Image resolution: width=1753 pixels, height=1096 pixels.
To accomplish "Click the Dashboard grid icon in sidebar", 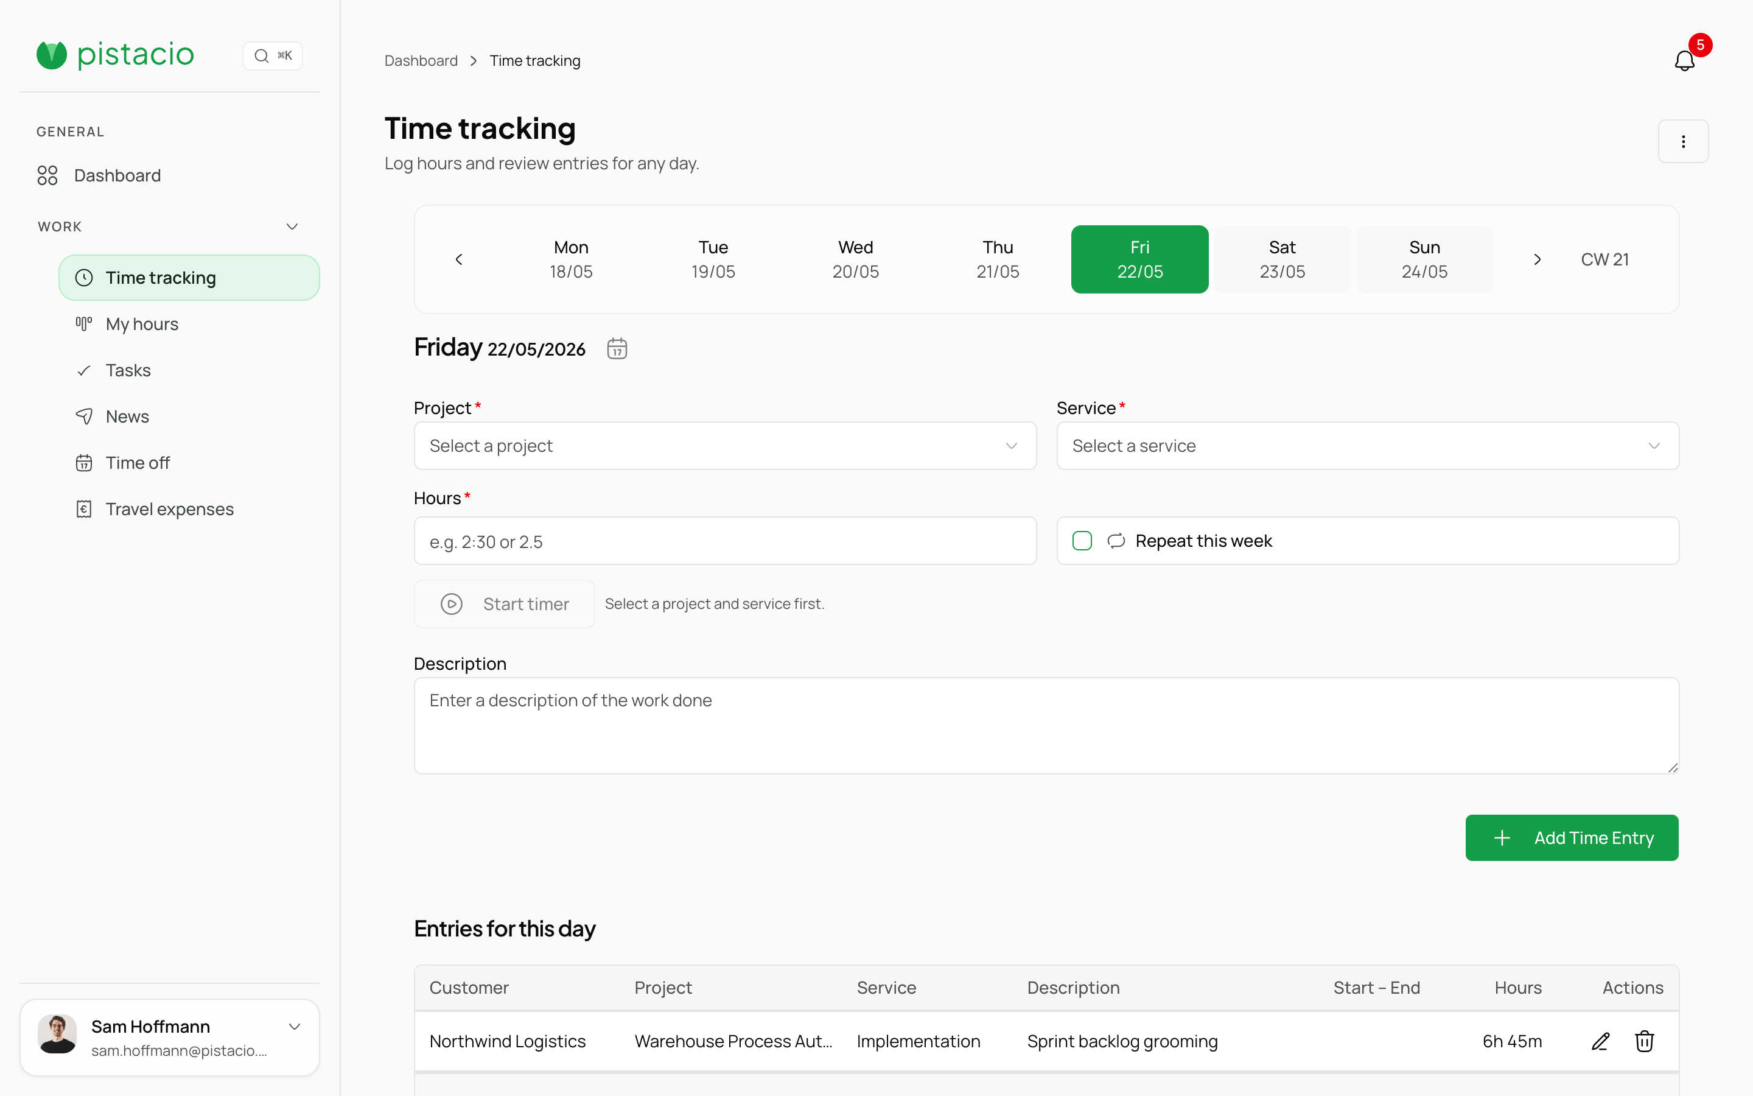I will click(x=47, y=175).
